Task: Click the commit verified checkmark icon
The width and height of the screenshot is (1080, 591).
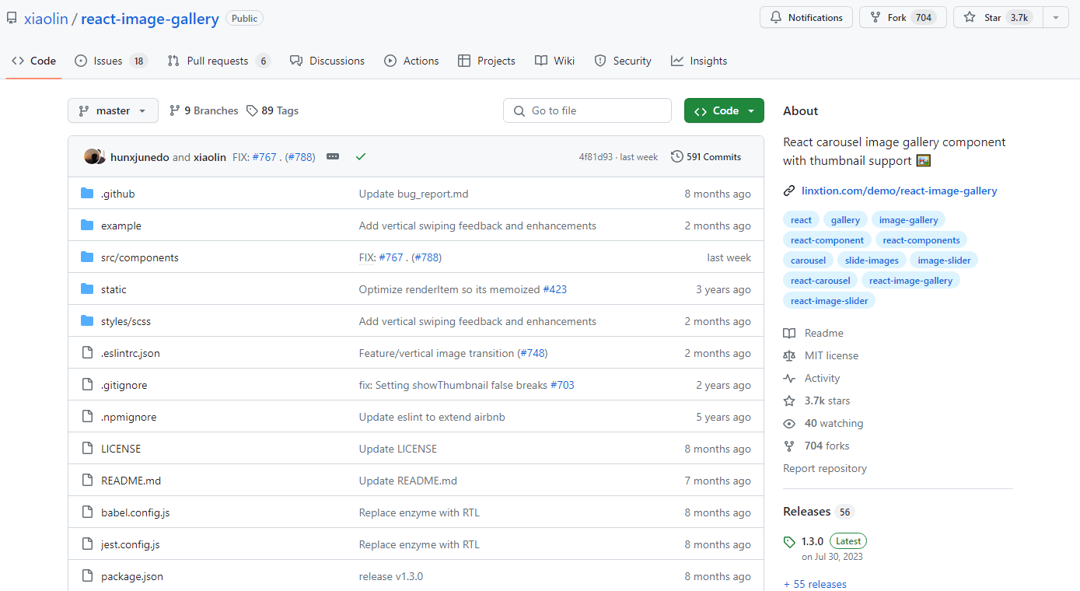Action: [x=360, y=156]
